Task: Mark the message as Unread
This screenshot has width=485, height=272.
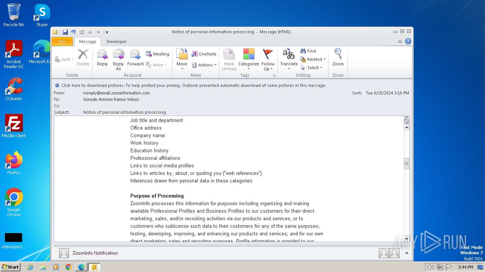Action: 229,60
